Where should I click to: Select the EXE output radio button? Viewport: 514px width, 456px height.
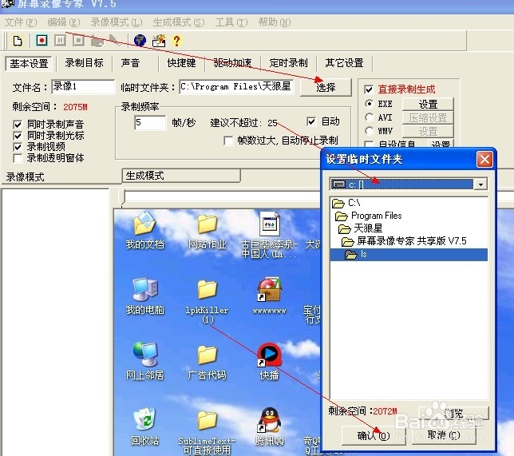(369, 104)
